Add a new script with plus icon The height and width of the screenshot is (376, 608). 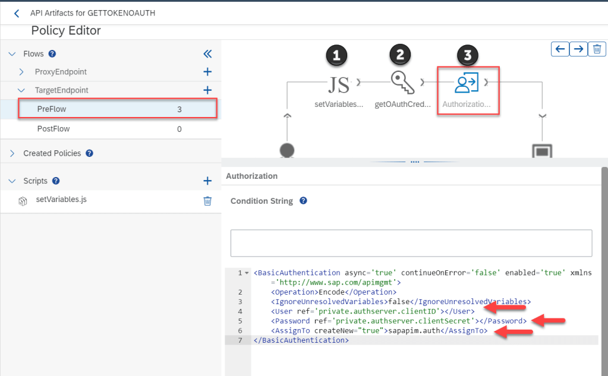[x=207, y=181]
